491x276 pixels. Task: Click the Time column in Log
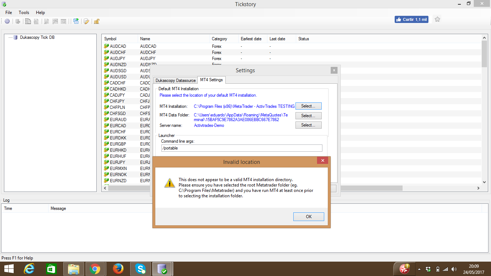point(25,208)
